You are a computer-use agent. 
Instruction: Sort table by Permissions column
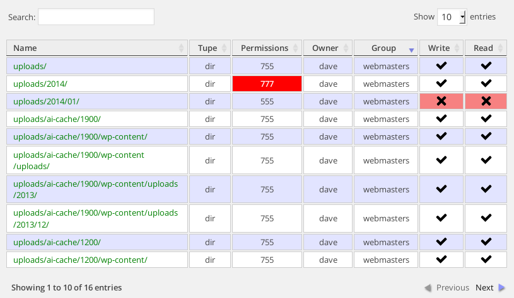pos(267,48)
